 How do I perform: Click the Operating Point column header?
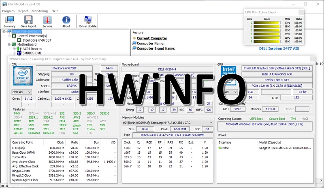pyautogui.click(x=22, y=142)
